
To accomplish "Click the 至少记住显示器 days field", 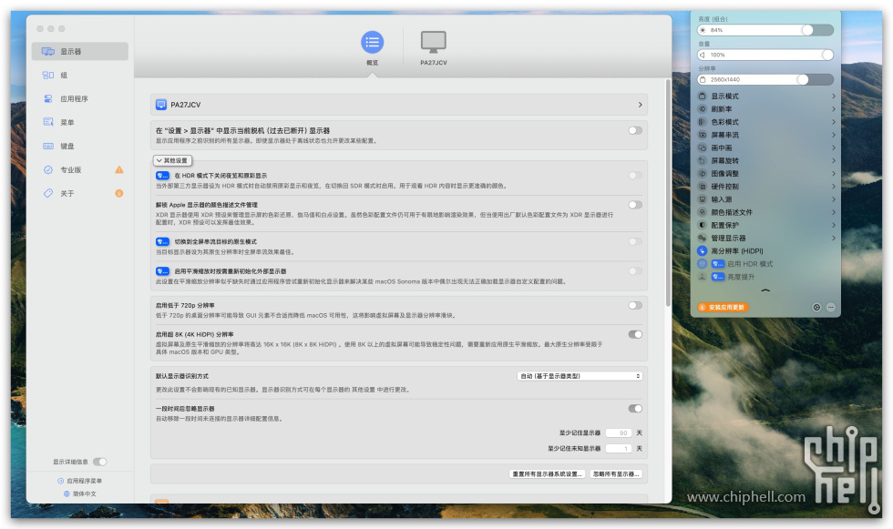I will click(619, 432).
